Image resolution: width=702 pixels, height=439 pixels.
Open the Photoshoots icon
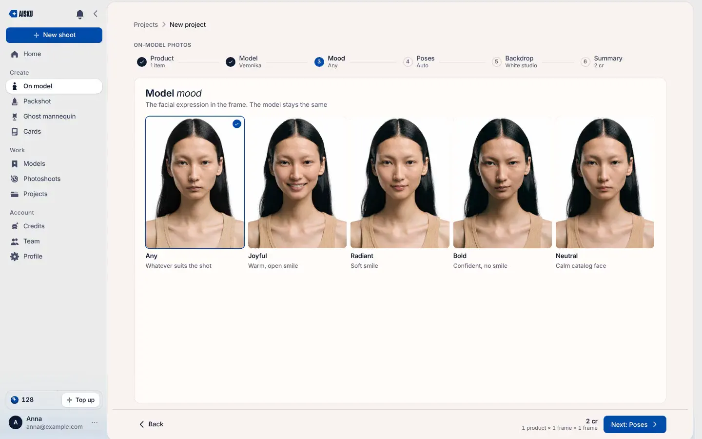coord(15,179)
